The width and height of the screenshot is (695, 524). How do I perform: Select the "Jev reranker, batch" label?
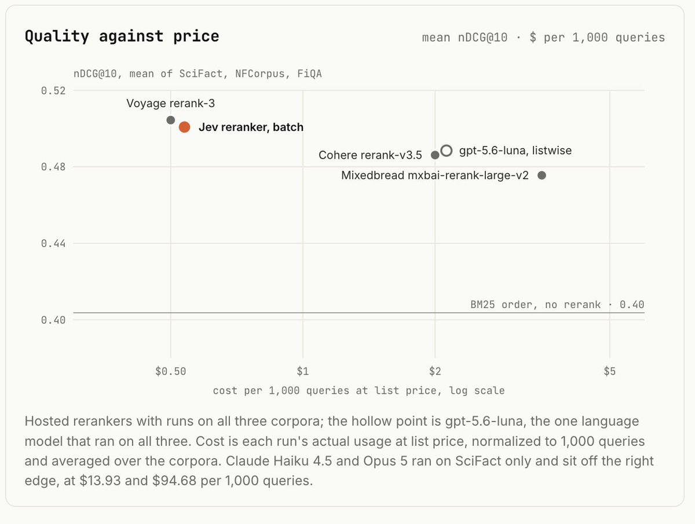251,127
